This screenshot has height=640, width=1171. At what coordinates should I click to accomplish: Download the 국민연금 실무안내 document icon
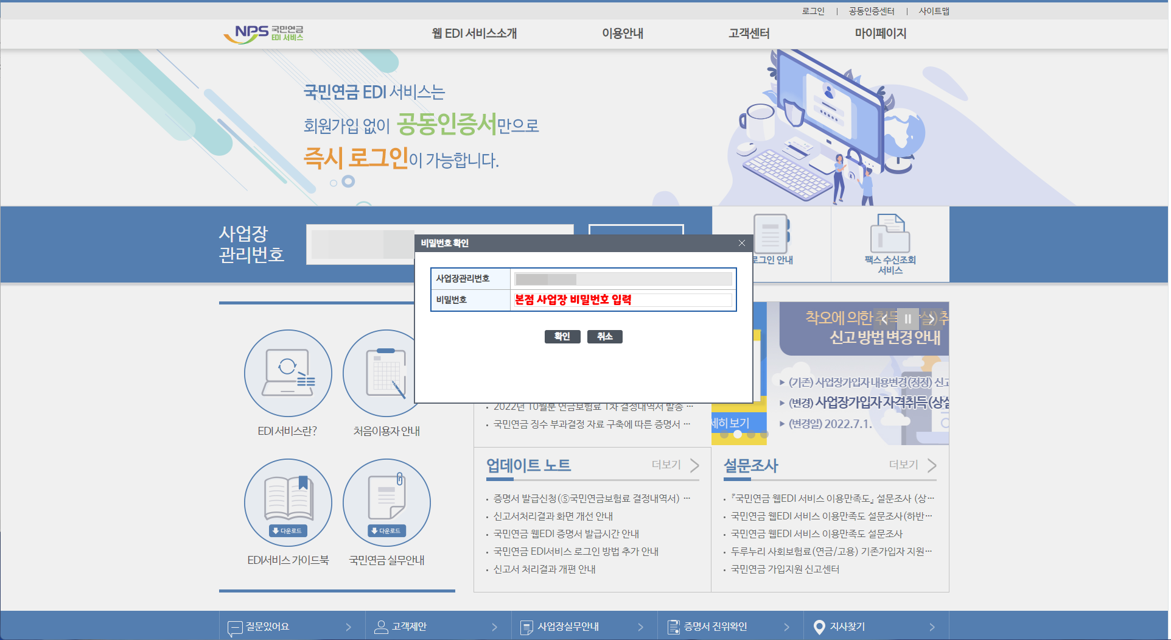tap(386, 502)
